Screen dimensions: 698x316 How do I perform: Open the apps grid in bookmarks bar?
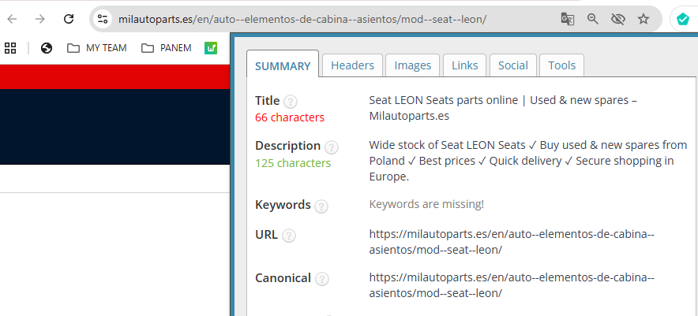10,48
